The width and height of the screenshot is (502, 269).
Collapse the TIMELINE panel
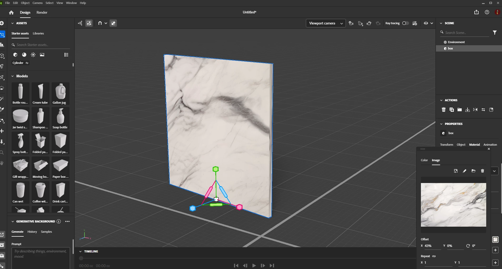(80, 251)
